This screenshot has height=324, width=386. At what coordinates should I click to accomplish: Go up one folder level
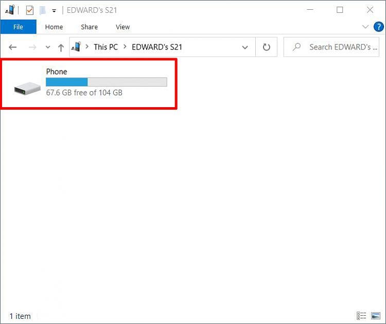[x=61, y=47]
